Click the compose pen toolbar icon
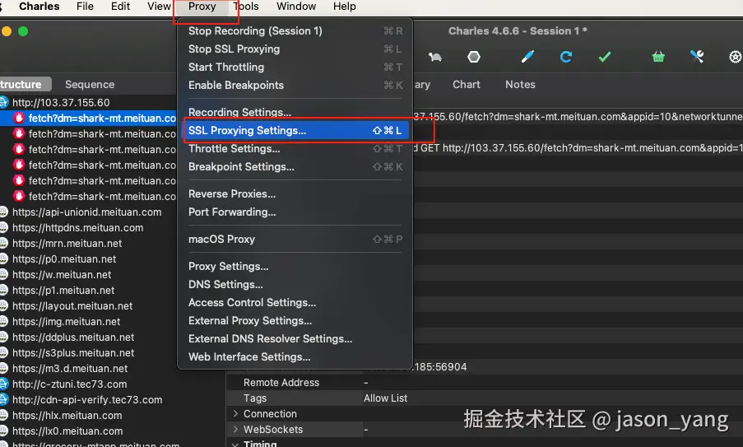 527,57
